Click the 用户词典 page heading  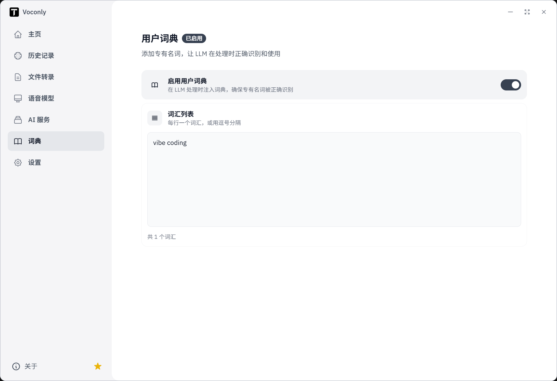click(x=160, y=38)
